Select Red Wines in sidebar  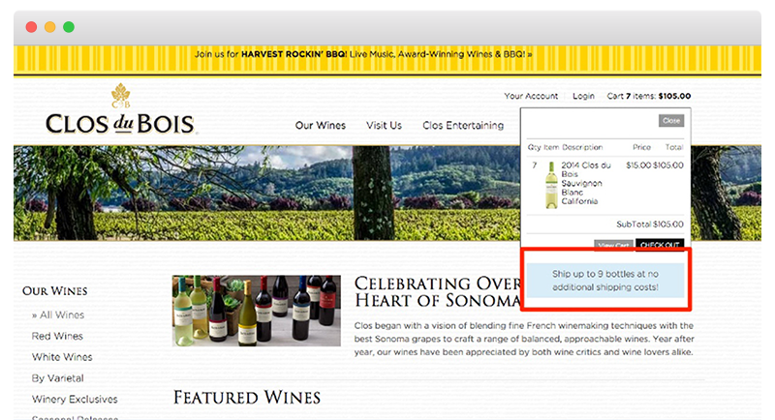tap(57, 336)
